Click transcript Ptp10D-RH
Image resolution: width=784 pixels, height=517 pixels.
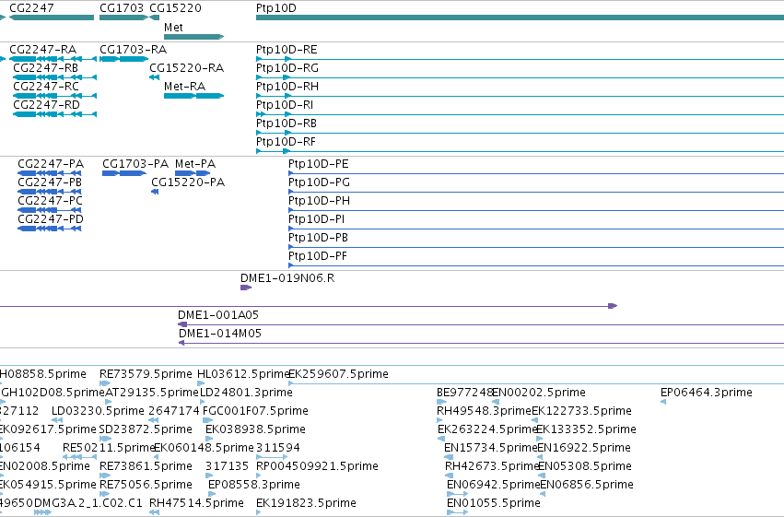click(520, 96)
